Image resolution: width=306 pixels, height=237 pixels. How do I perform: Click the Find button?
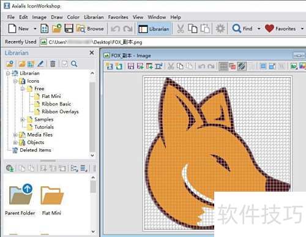click(242, 29)
